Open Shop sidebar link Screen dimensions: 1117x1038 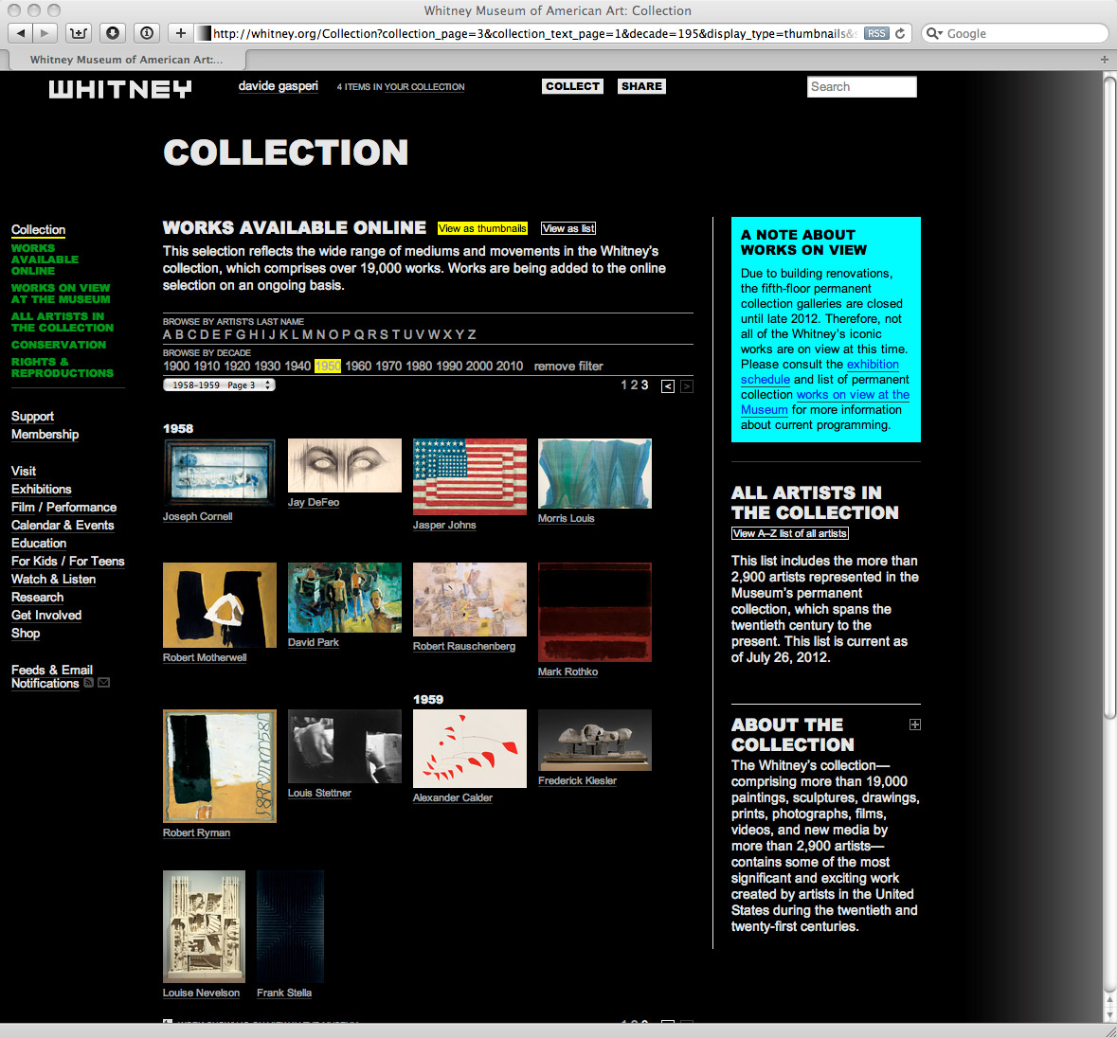pyautogui.click(x=26, y=633)
